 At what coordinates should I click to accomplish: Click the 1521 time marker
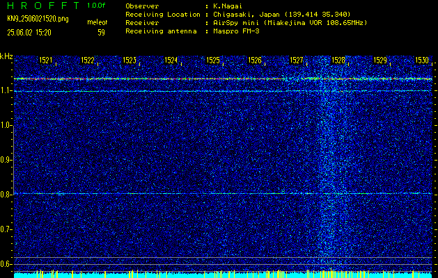(46, 60)
